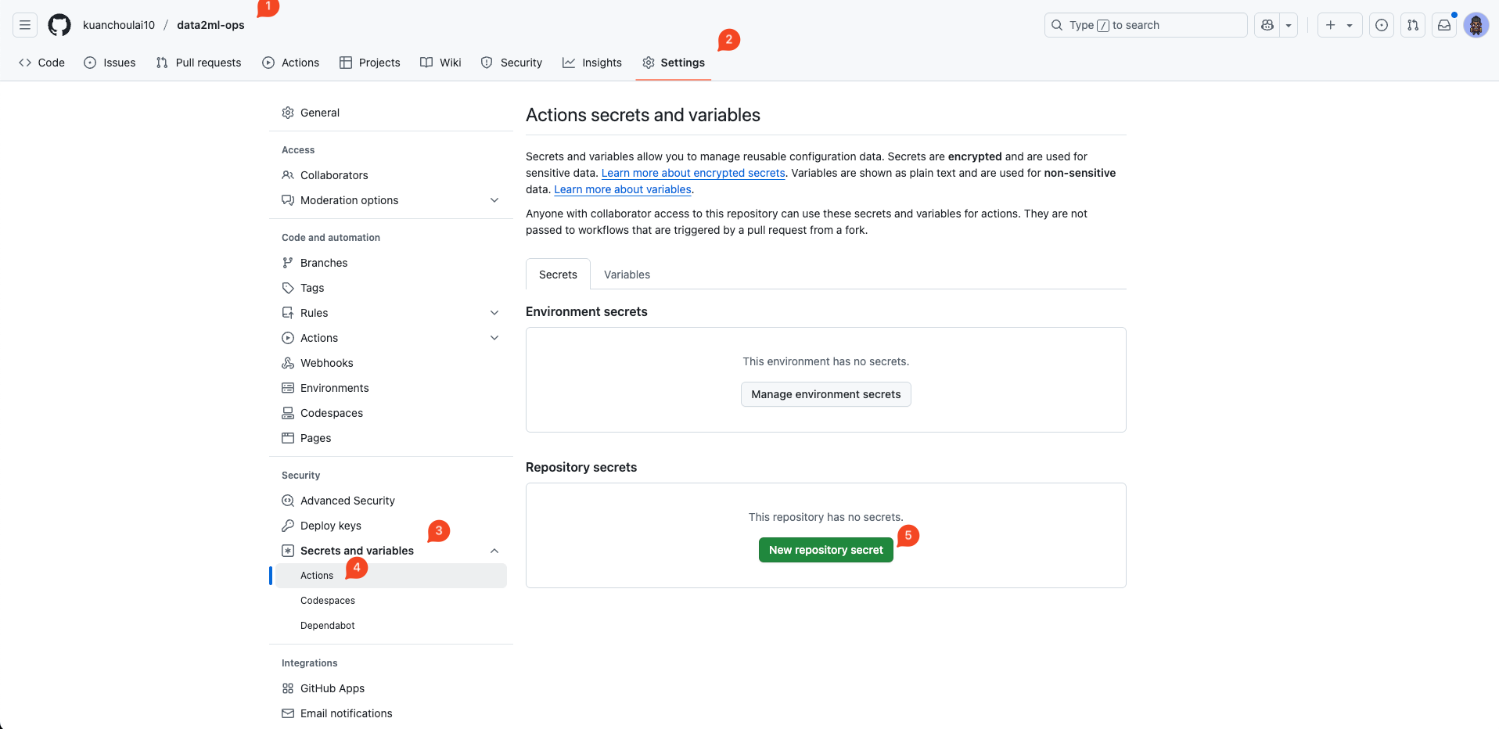
Task: Open Advanced Security settings
Action: pos(391,501)
